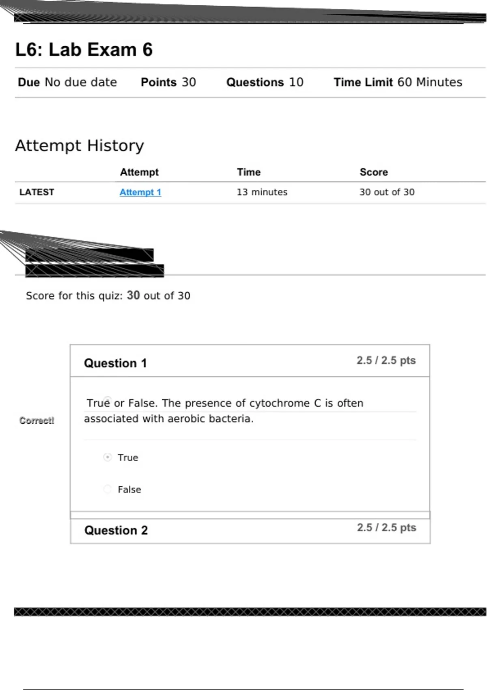Click the L6: Lab Exam 6 title
The image size is (487, 690).
[84, 50]
